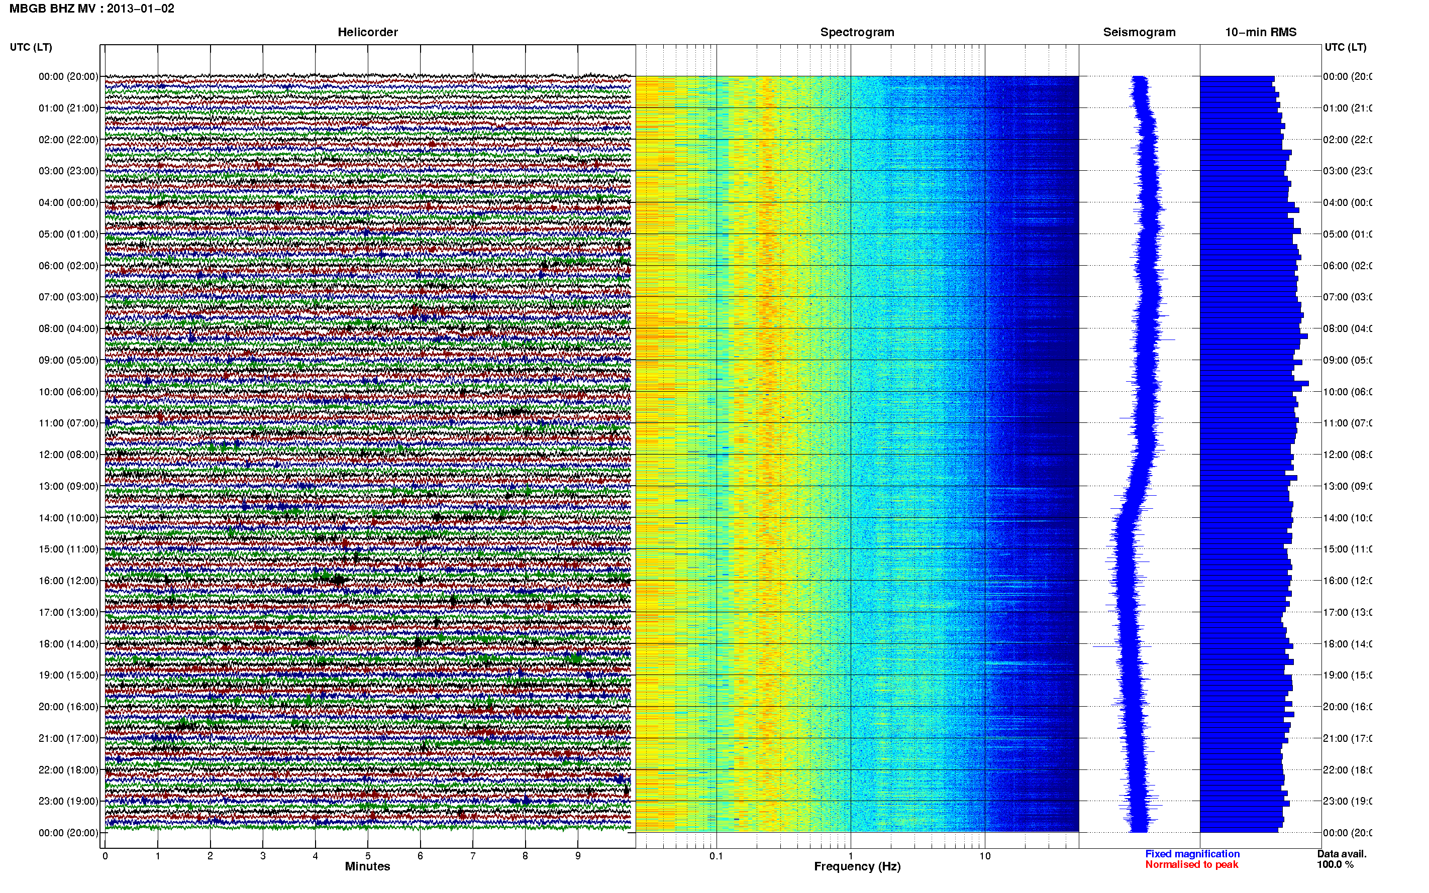Click the 'Seismogram' panel heading
The image size is (1429, 893).
(1139, 33)
